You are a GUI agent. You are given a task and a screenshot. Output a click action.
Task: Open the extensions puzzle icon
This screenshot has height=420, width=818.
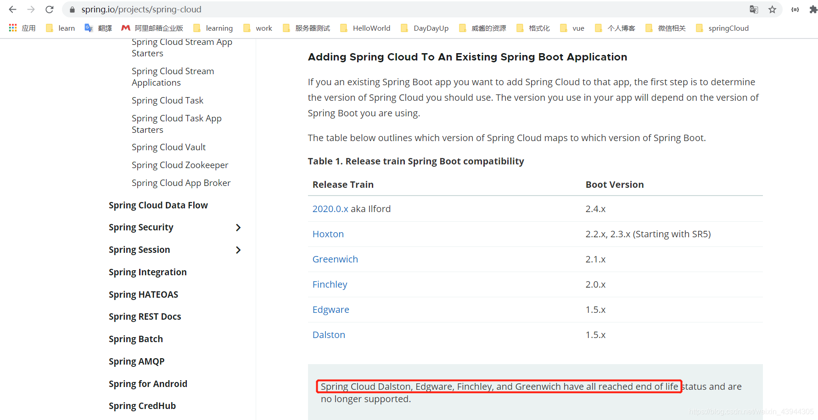coord(813,9)
